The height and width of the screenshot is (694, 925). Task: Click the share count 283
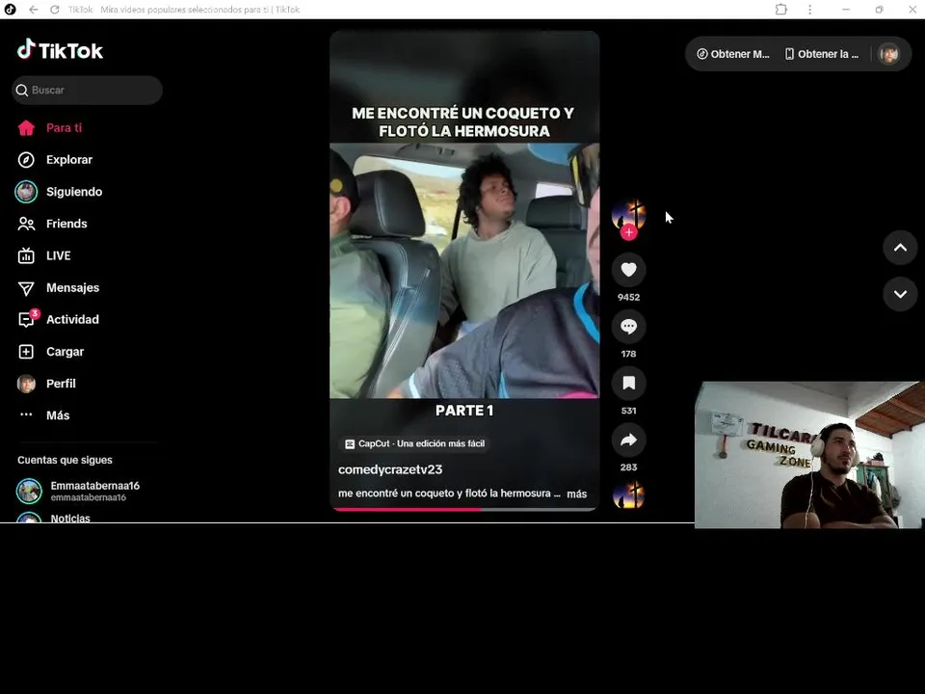(x=629, y=467)
